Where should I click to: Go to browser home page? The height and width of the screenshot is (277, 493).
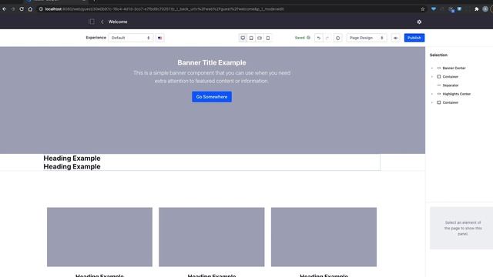tap(30, 9)
